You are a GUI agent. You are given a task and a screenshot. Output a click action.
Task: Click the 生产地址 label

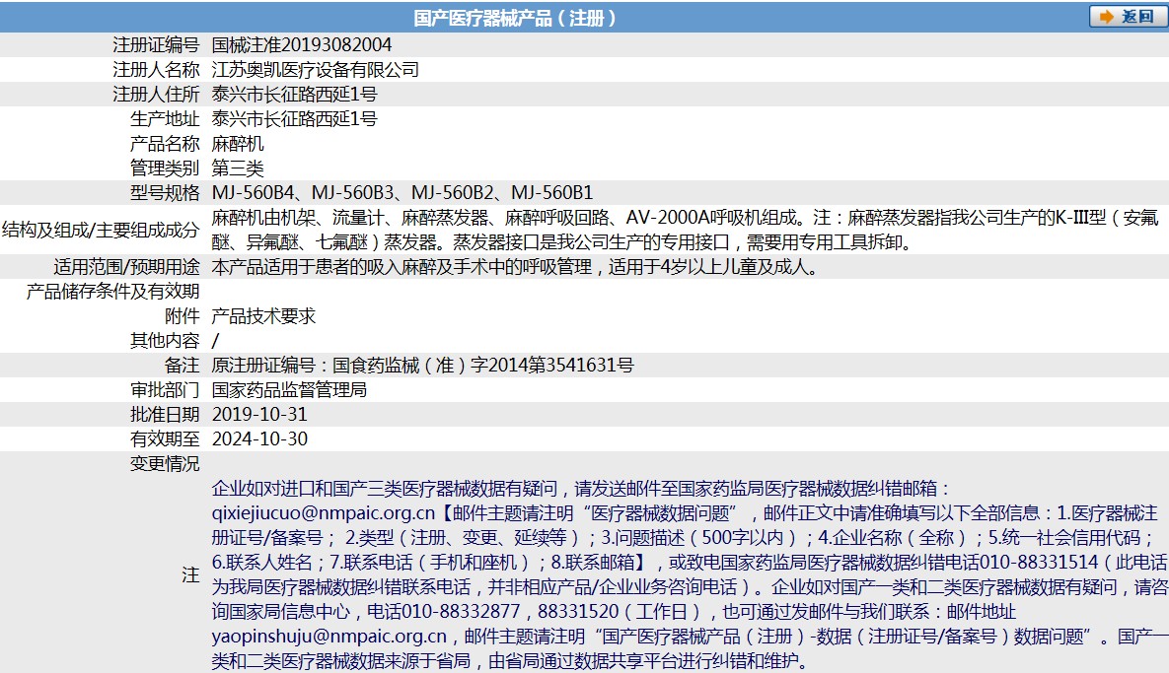pos(165,118)
